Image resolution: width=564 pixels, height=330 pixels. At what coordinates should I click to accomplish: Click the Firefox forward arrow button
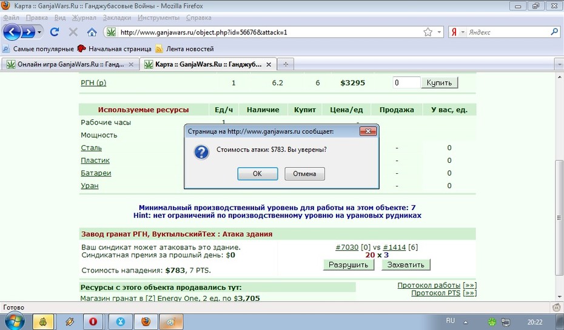point(28,32)
